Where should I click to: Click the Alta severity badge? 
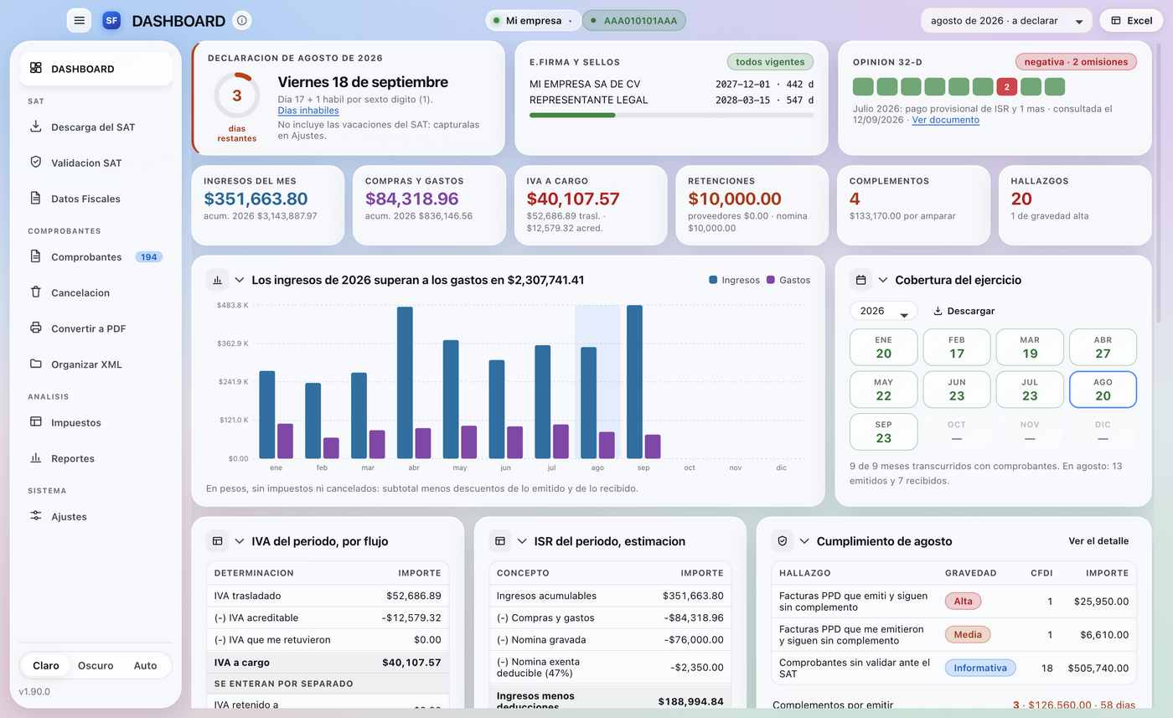963,601
